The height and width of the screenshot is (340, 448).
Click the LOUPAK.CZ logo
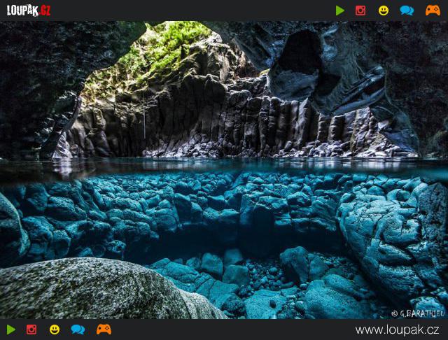(x=29, y=10)
